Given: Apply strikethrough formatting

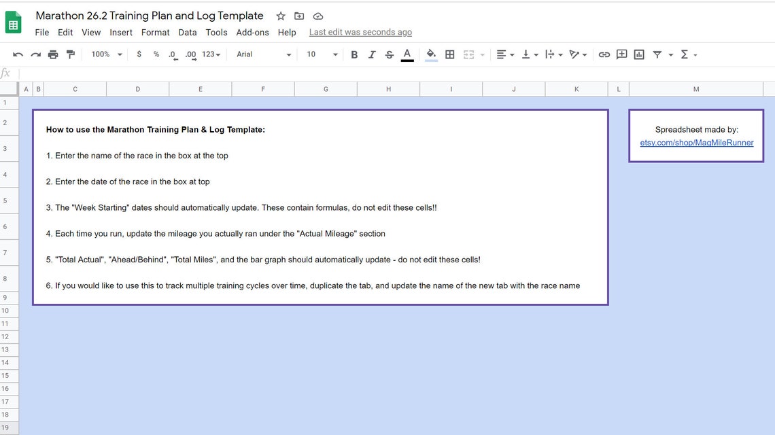Looking at the screenshot, I should [390, 54].
